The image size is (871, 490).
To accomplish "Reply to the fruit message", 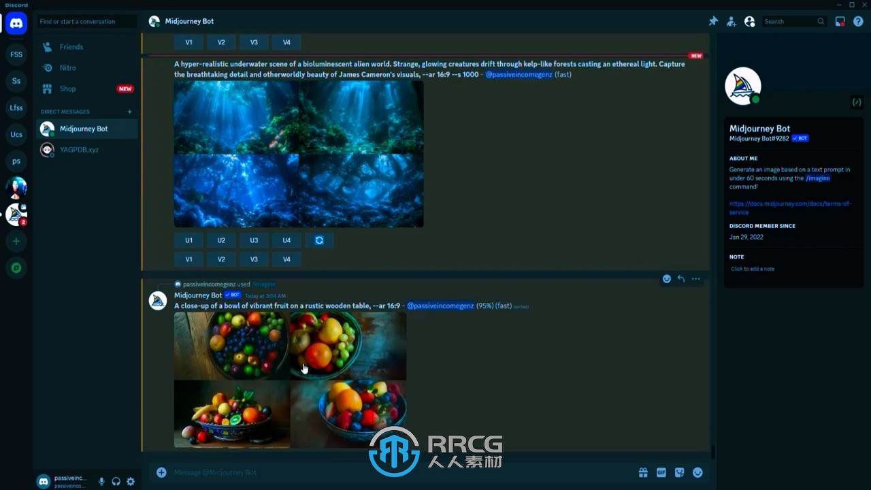I will [681, 279].
